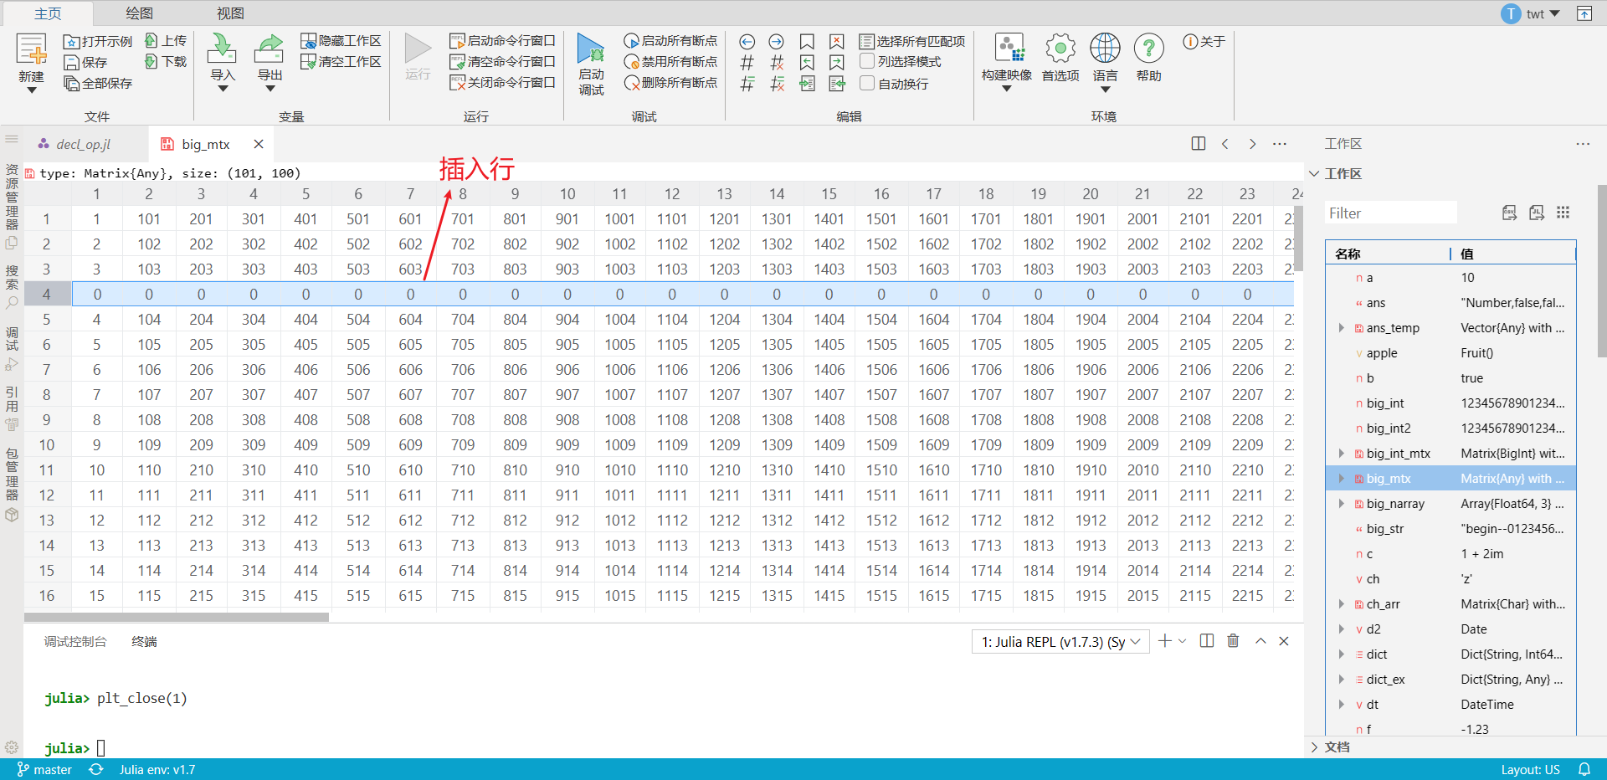Enable the 列选择模式 column selection checkbox

tap(867, 61)
